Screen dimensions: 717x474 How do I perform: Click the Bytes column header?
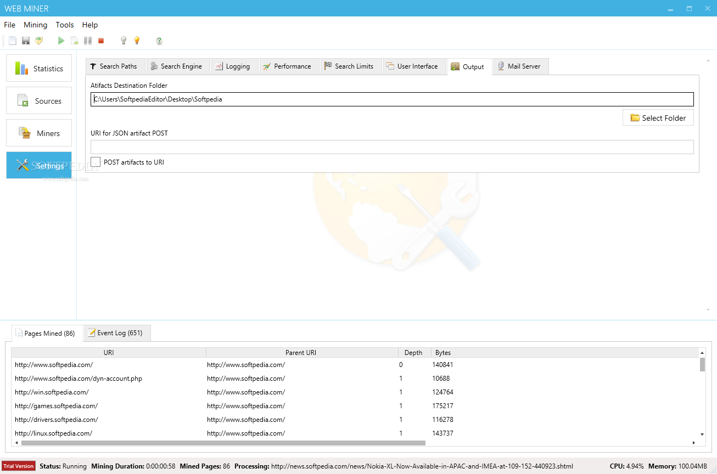443,353
